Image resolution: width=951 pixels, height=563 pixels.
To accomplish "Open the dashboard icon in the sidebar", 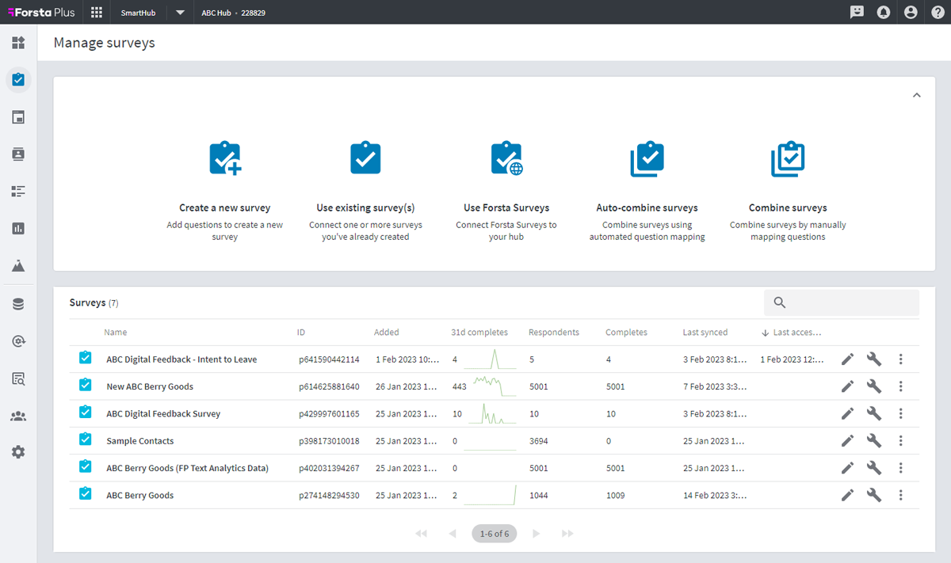I will pos(18,42).
